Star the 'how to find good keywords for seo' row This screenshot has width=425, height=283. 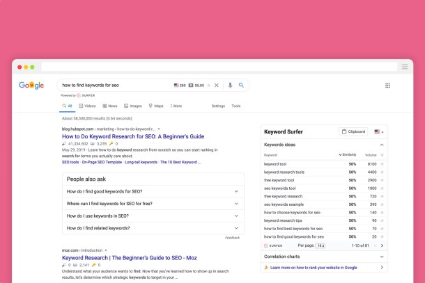382,236
